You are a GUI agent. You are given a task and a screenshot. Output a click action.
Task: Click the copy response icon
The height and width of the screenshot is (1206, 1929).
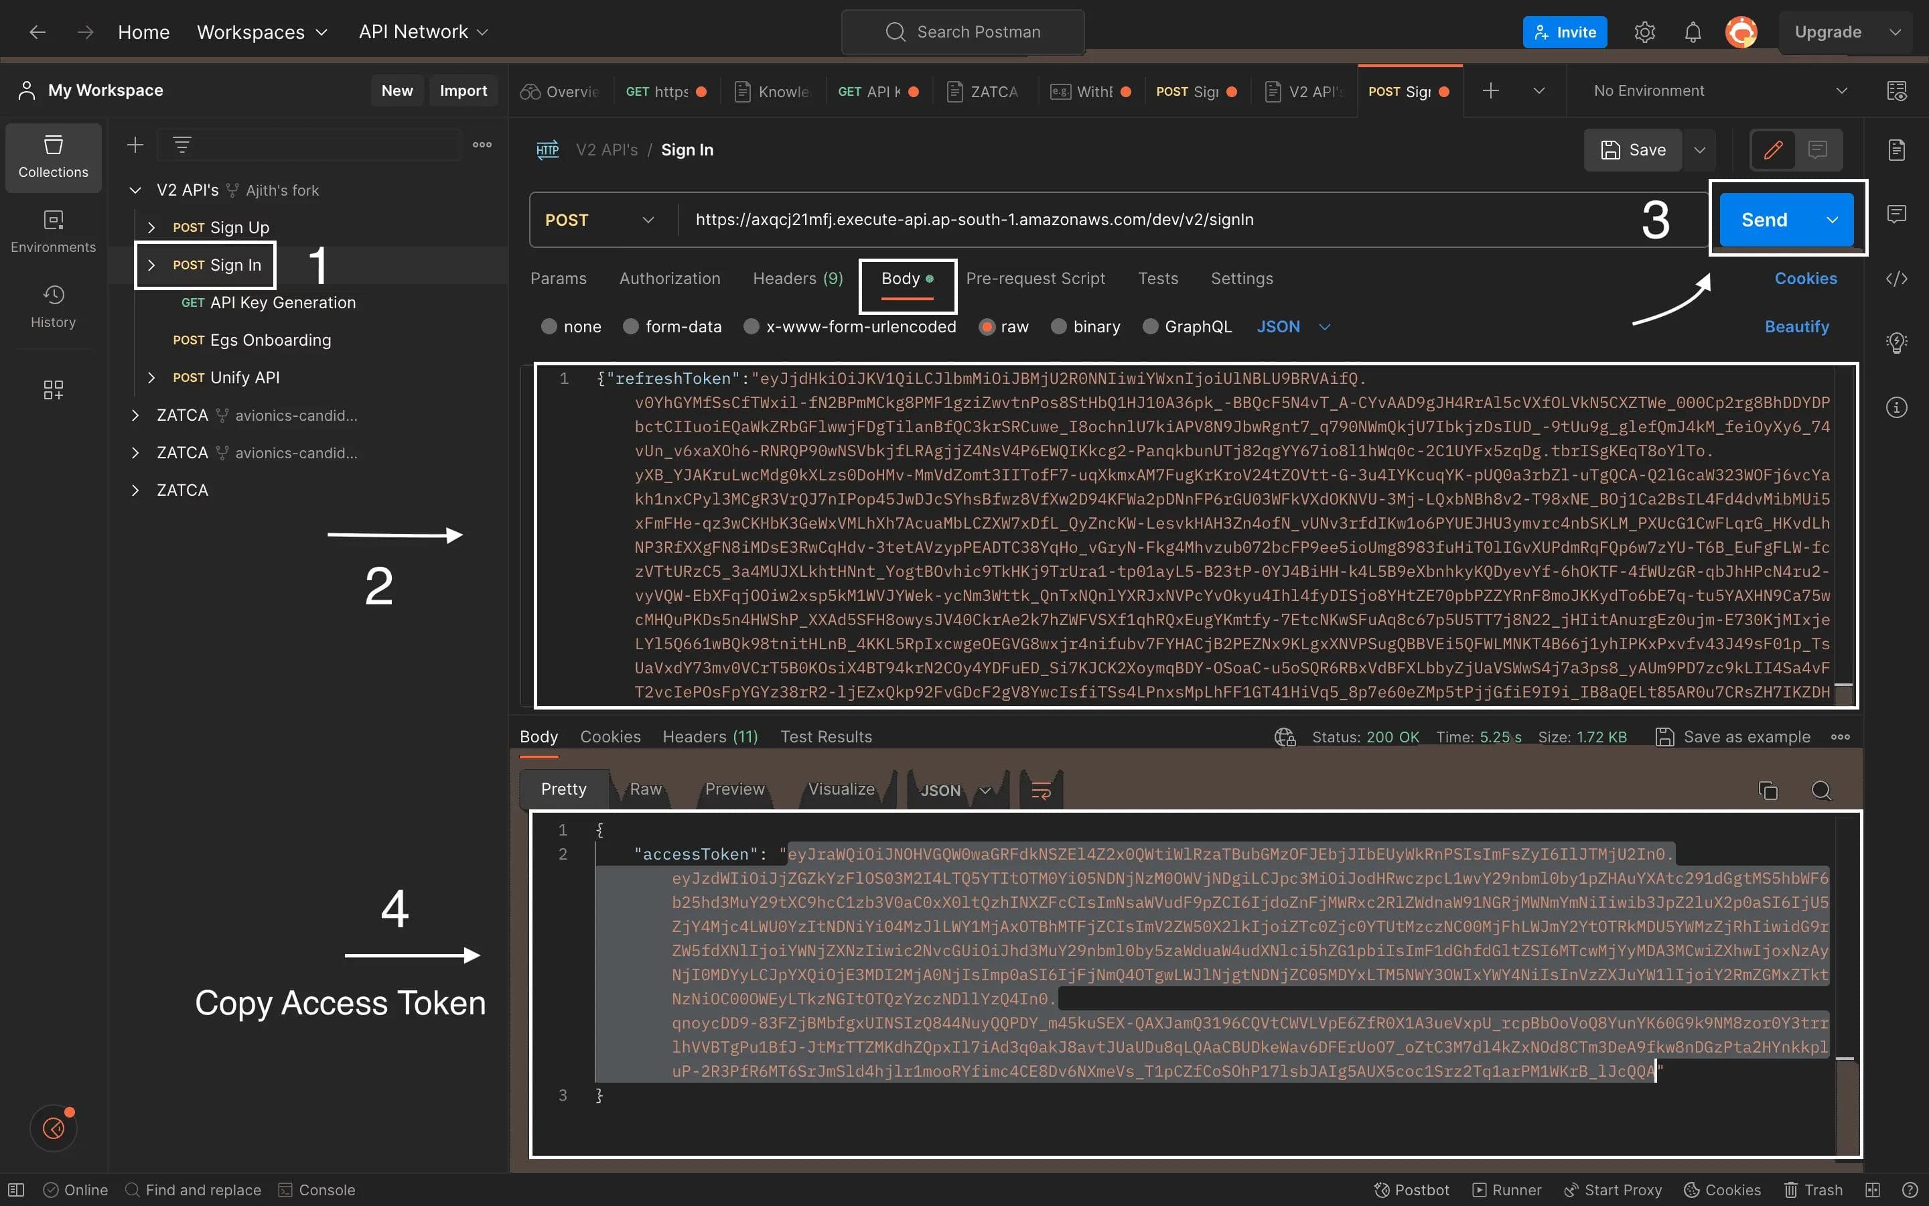1768,791
